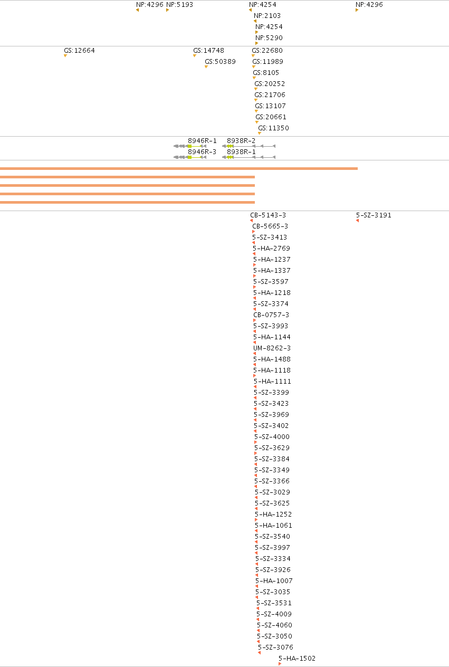Click insertion 5-SZ-3399

point(271,393)
